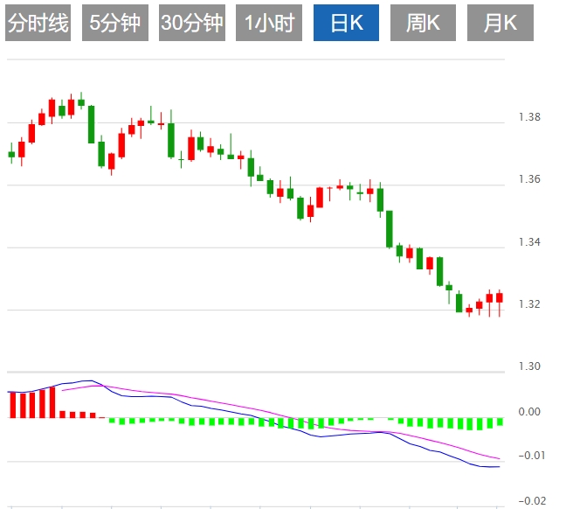Image resolution: width=566 pixels, height=509 pixels.
Task: Open the 30分钟 chart view
Action: pos(192,24)
